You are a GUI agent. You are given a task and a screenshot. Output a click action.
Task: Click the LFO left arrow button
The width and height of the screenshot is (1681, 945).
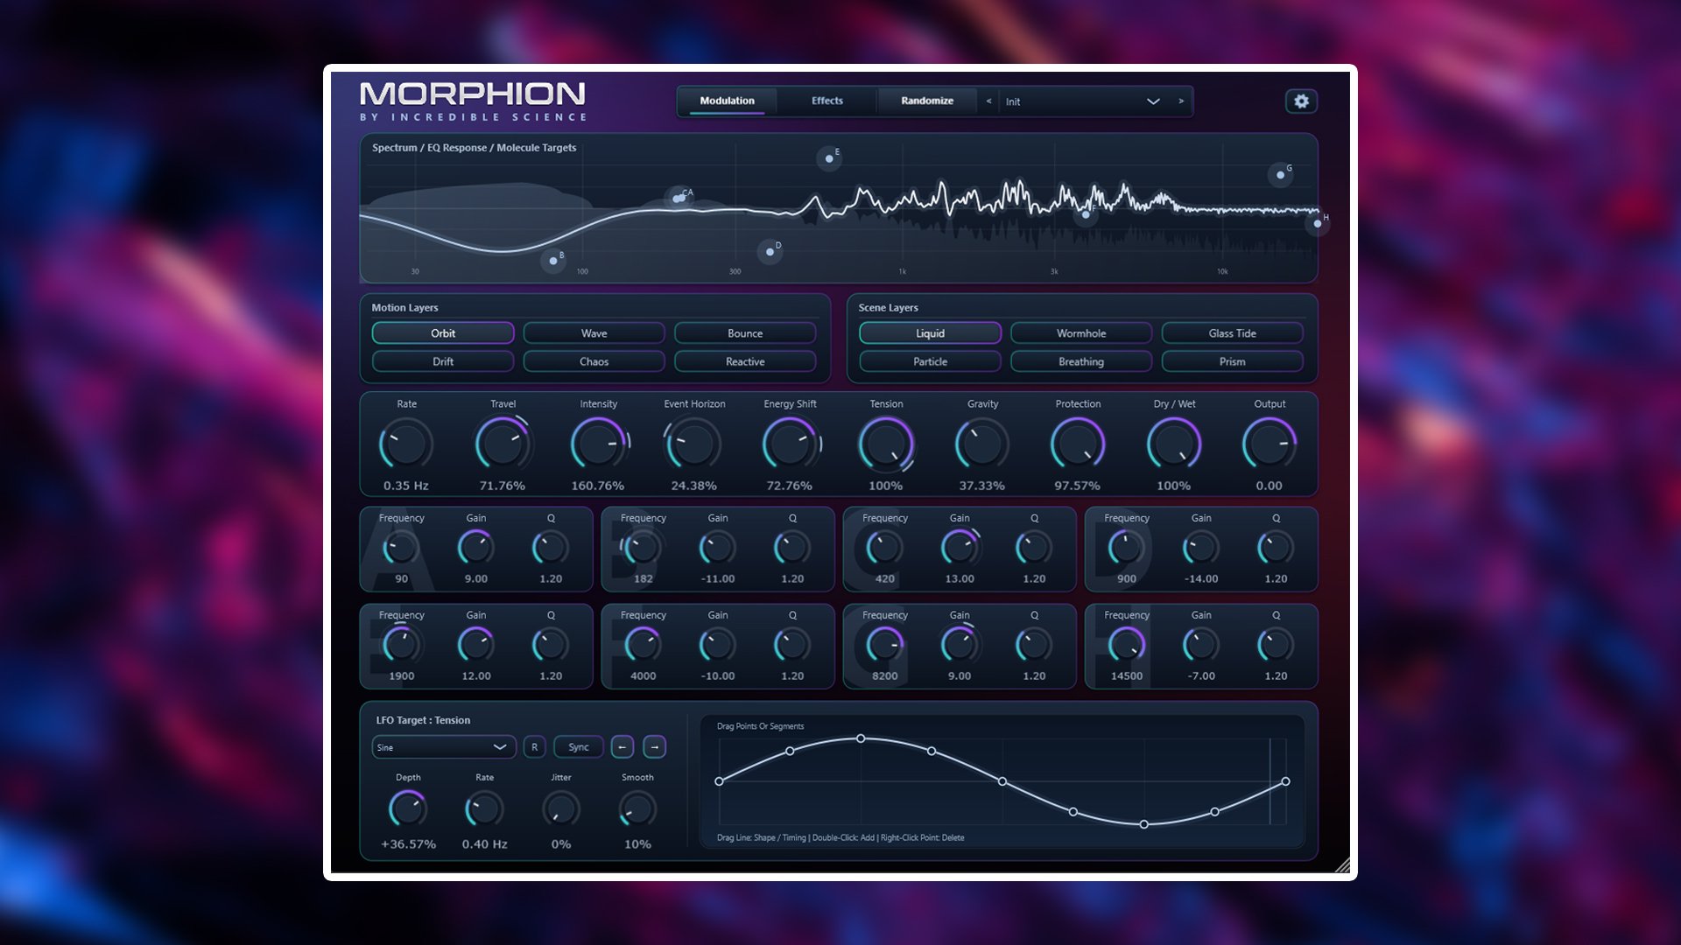coord(622,747)
